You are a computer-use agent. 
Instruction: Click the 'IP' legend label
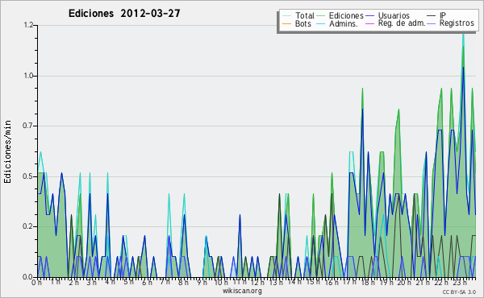click(443, 15)
